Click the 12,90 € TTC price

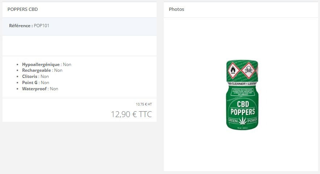(x=132, y=114)
